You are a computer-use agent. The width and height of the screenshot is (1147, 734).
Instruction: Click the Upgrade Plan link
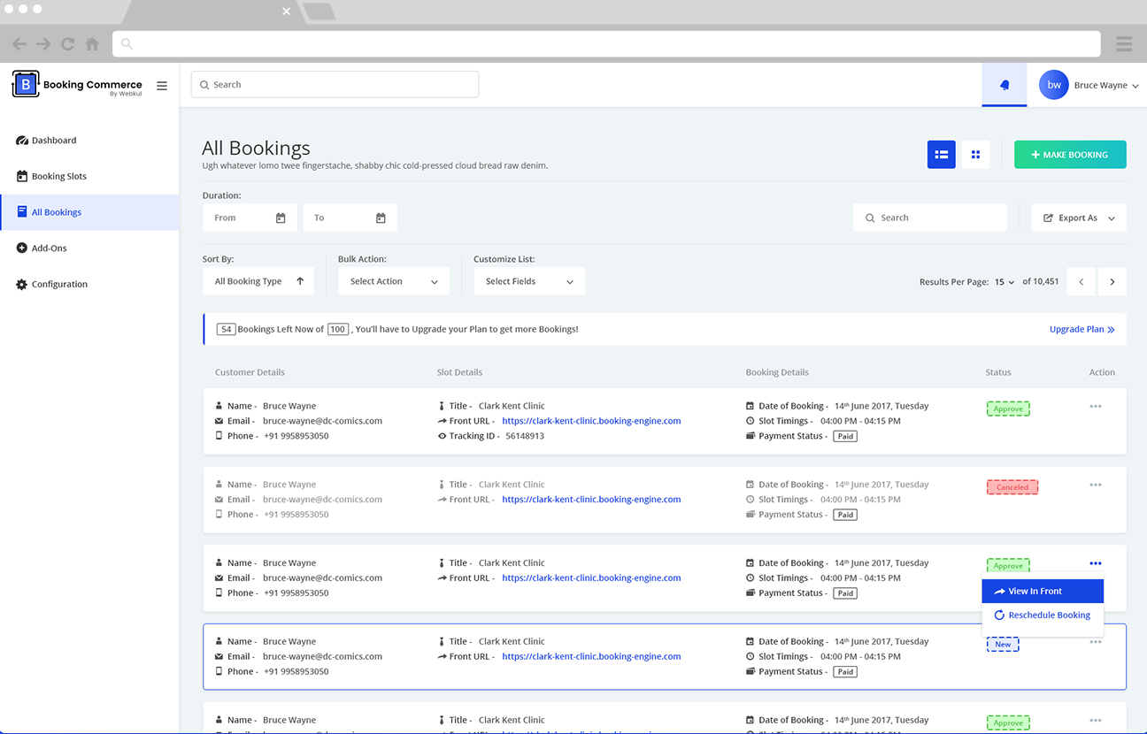coord(1082,329)
